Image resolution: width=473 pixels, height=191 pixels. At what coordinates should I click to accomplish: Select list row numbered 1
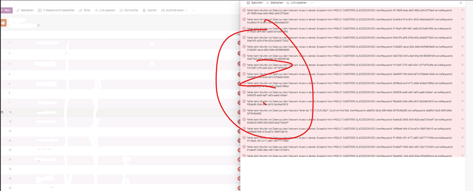120,43
